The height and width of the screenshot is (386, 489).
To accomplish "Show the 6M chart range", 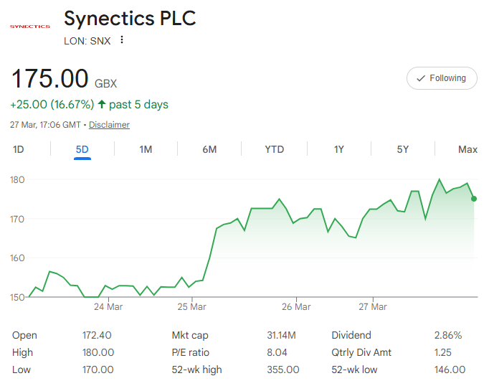I will (209, 149).
